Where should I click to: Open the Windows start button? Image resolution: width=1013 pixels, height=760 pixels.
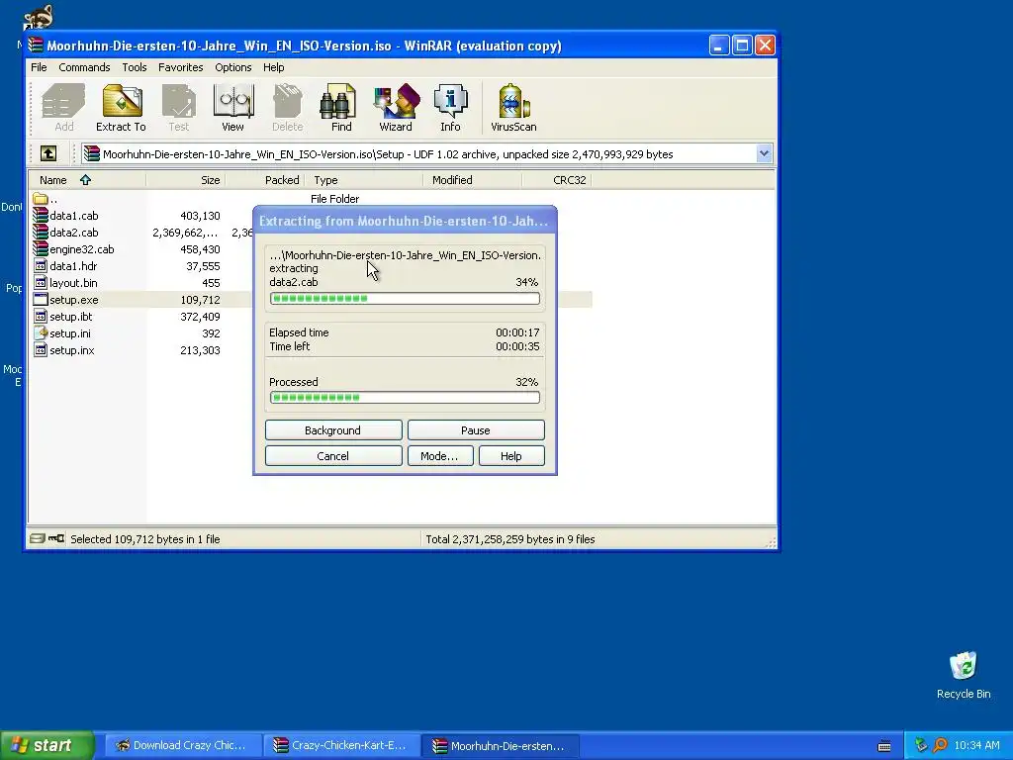pos(47,745)
